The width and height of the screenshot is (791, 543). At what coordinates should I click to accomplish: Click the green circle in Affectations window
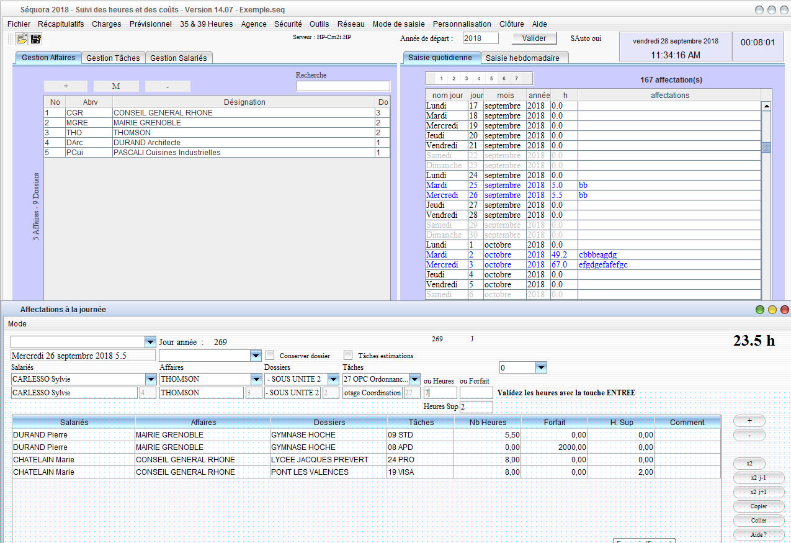(759, 310)
